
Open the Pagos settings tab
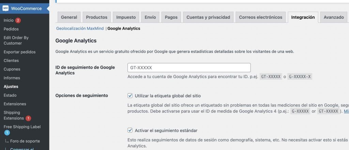(x=171, y=17)
